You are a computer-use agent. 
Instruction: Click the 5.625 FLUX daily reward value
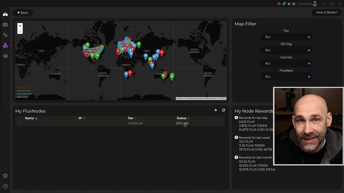pos(247,122)
